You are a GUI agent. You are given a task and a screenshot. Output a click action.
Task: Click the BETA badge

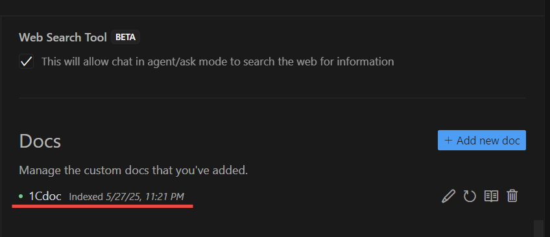[x=126, y=37]
